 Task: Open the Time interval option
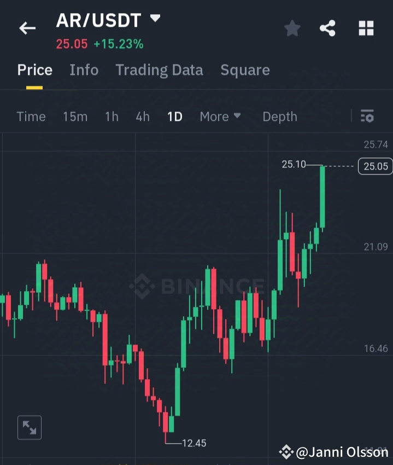tap(31, 117)
